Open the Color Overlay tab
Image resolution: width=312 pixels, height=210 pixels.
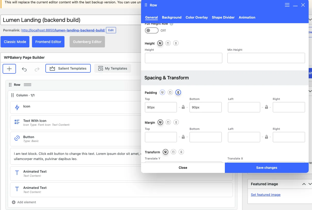click(x=197, y=17)
